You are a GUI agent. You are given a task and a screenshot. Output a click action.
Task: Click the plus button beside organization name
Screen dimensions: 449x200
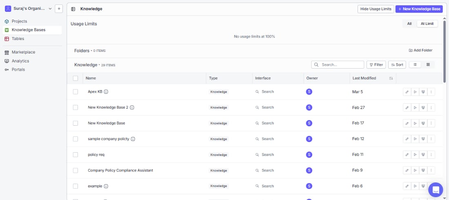(x=59, y=9)
